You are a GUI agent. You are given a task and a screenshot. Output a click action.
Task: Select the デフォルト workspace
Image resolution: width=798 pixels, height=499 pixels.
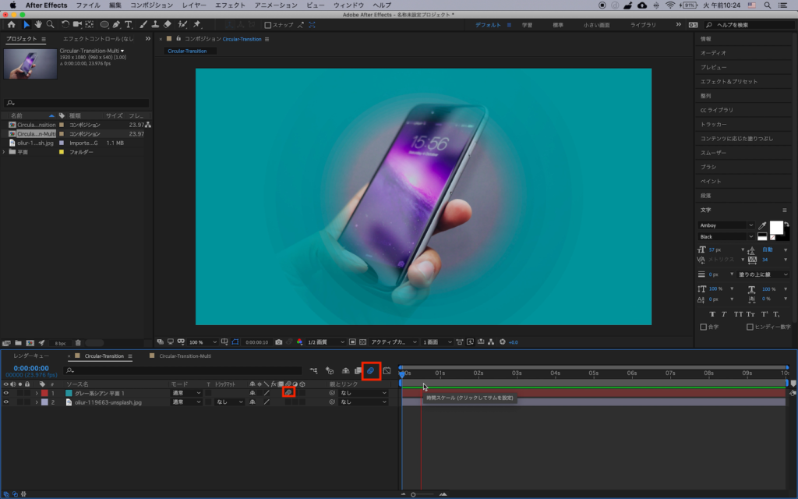(489, 25)
